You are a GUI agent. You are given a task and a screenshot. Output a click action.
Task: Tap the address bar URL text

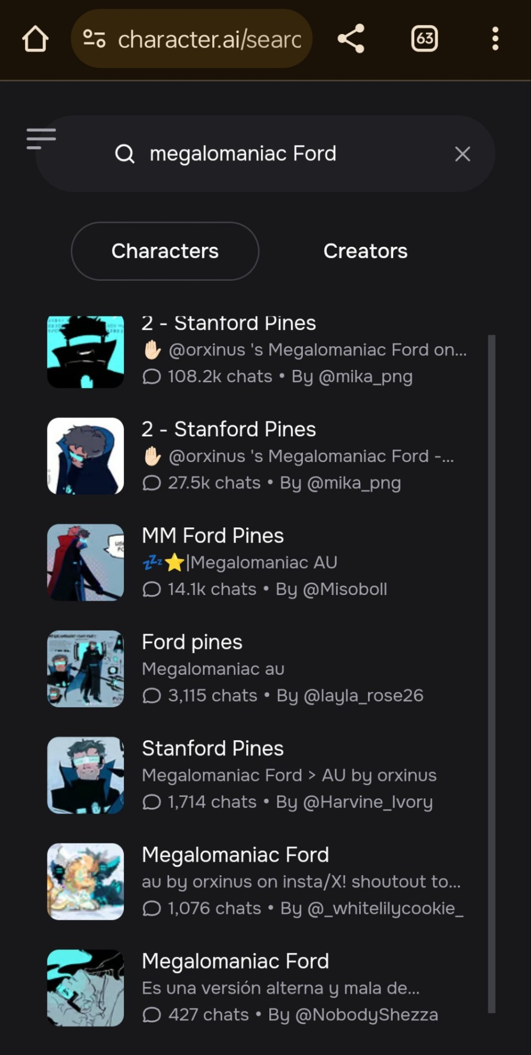[x=210, y=40]
